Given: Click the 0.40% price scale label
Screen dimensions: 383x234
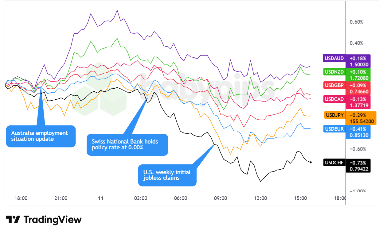Looking at the screenshot, I should pyautogui.click(x=356, y=43).
